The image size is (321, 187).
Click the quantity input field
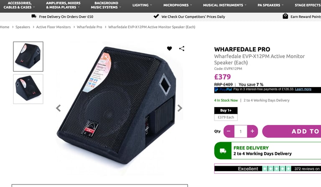pyautogui.click(x=241, y=131)
